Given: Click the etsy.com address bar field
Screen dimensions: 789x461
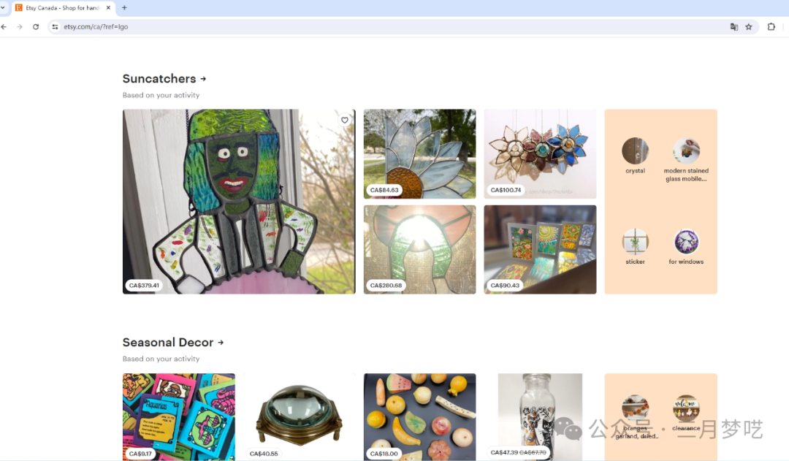Looking at the screenshot, I should click(x=392, y=27).
